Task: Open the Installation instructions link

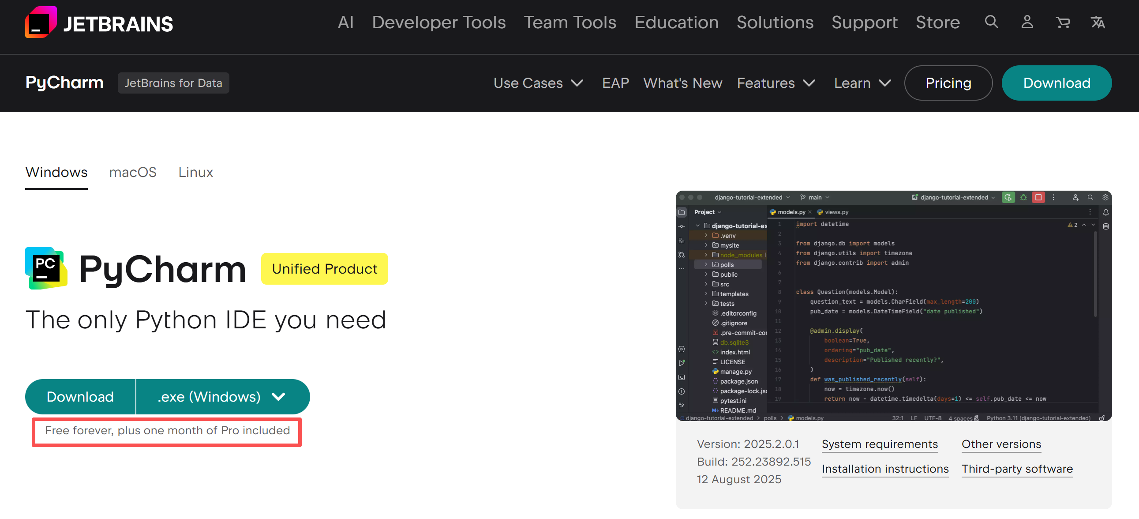Action: click(885, 469)
